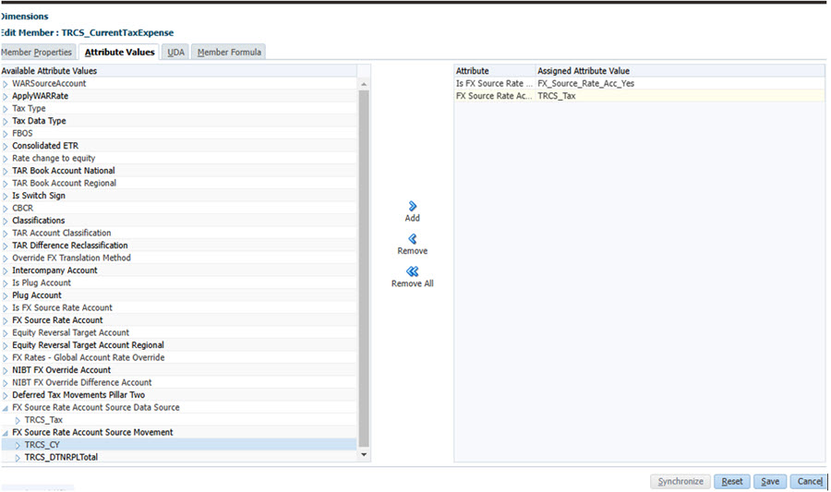Collapse FX Source Rate Account Source Movement
The height and width of the screenshot is (492, 831).
[x=6, y=433]
